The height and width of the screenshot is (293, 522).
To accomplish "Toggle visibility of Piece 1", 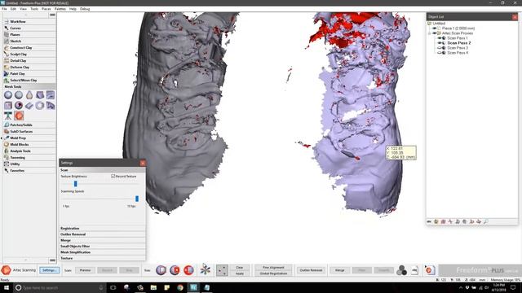I will (434, 28).
